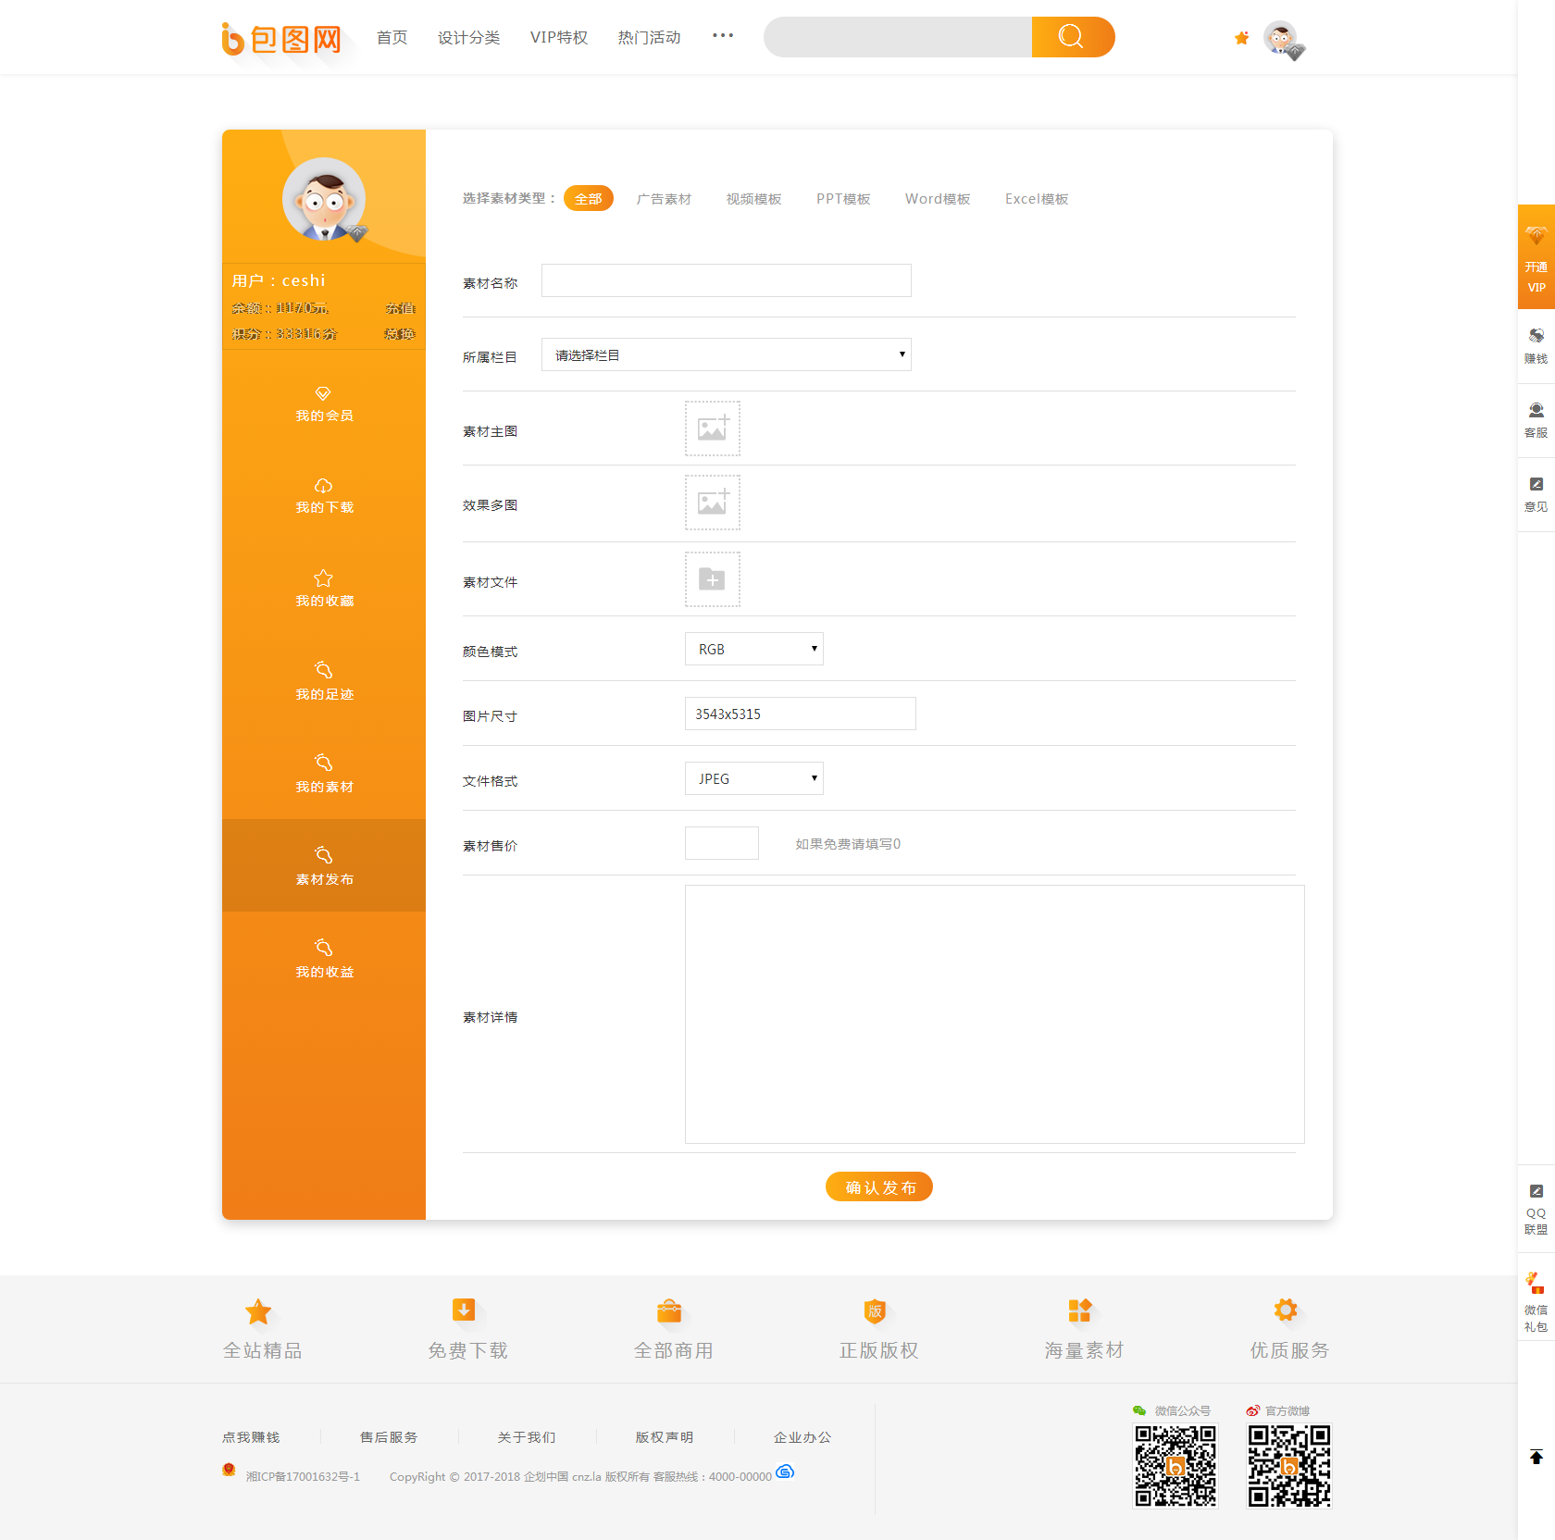Screen dimensions: 1555x1540
Task: Select the Word模板 material type tab
Action: [938, 199]
